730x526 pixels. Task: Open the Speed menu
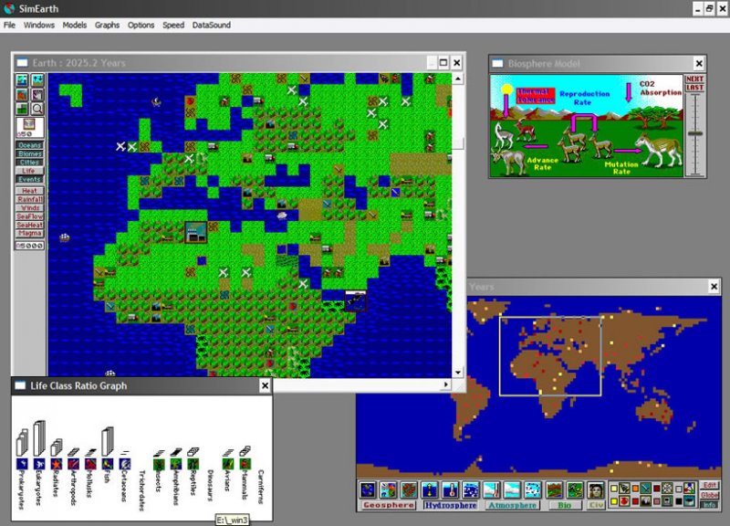pos(173,26)
